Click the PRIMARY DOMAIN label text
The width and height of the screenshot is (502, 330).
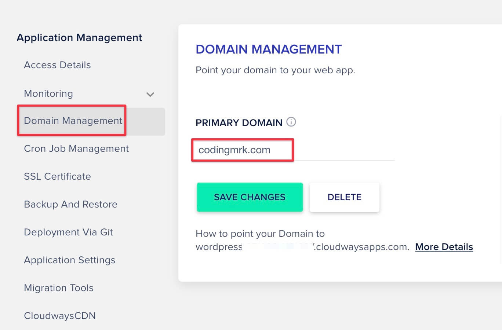pyautogui.click(x=239, y=122)
